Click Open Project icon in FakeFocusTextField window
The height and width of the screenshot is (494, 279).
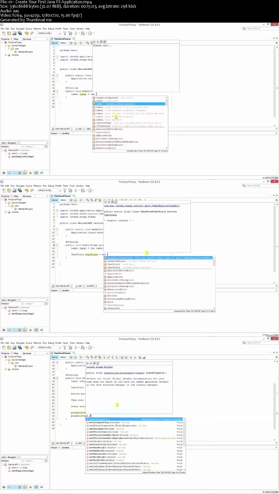click(x=14, y=190)
